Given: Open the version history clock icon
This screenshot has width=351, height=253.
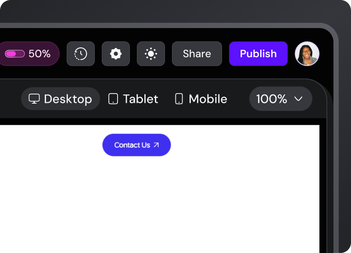Looking at the screenshot, I should (81, 54).
